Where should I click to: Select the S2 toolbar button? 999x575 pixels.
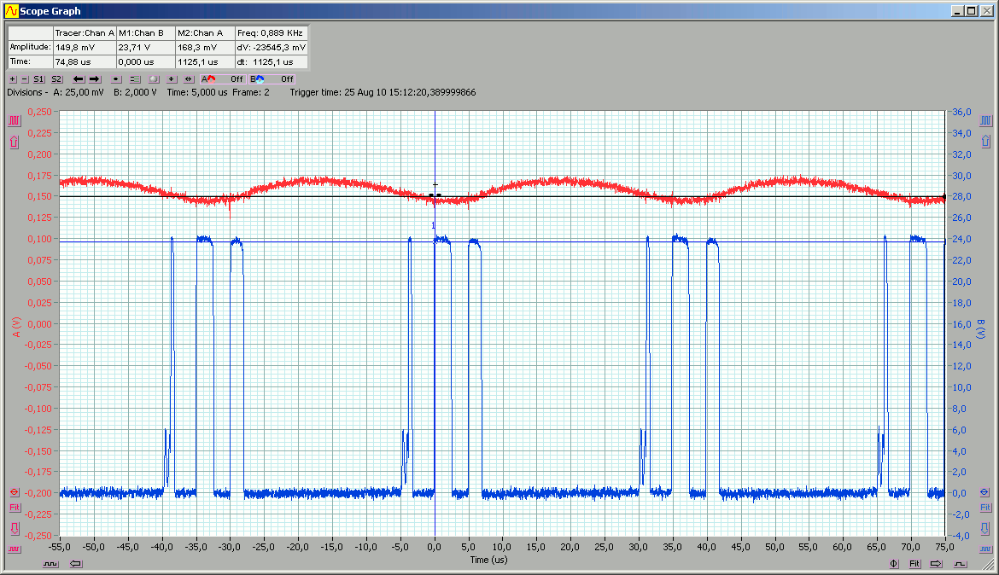(56, 79)
